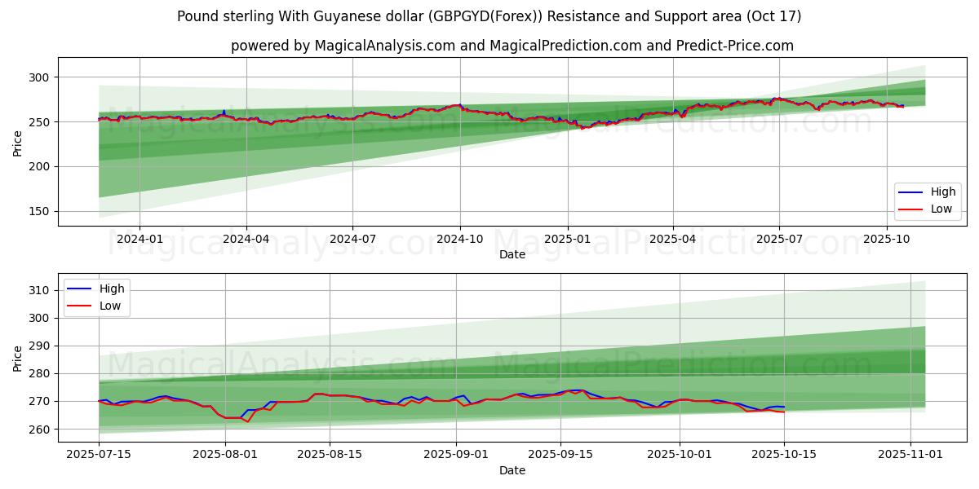Click the blue High line sample in bottom chart legend
Screen dimensions: 979x489
[x=80, y=289]
